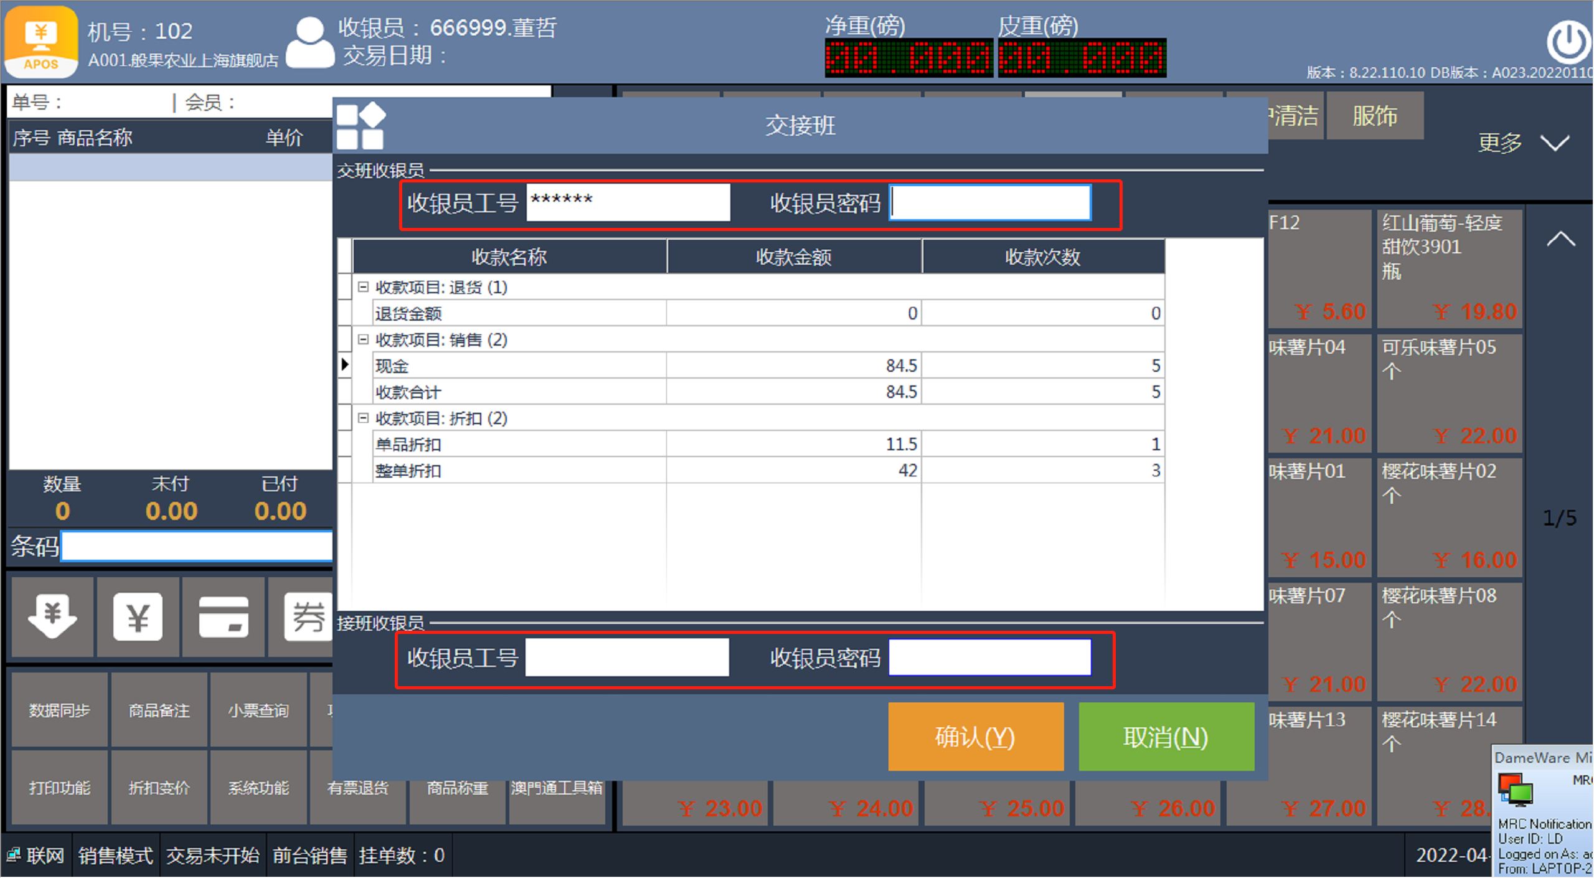Screen dimensions: 1594x878
Task: Click the 收款金额 column header
Action: tap(793, 257)
